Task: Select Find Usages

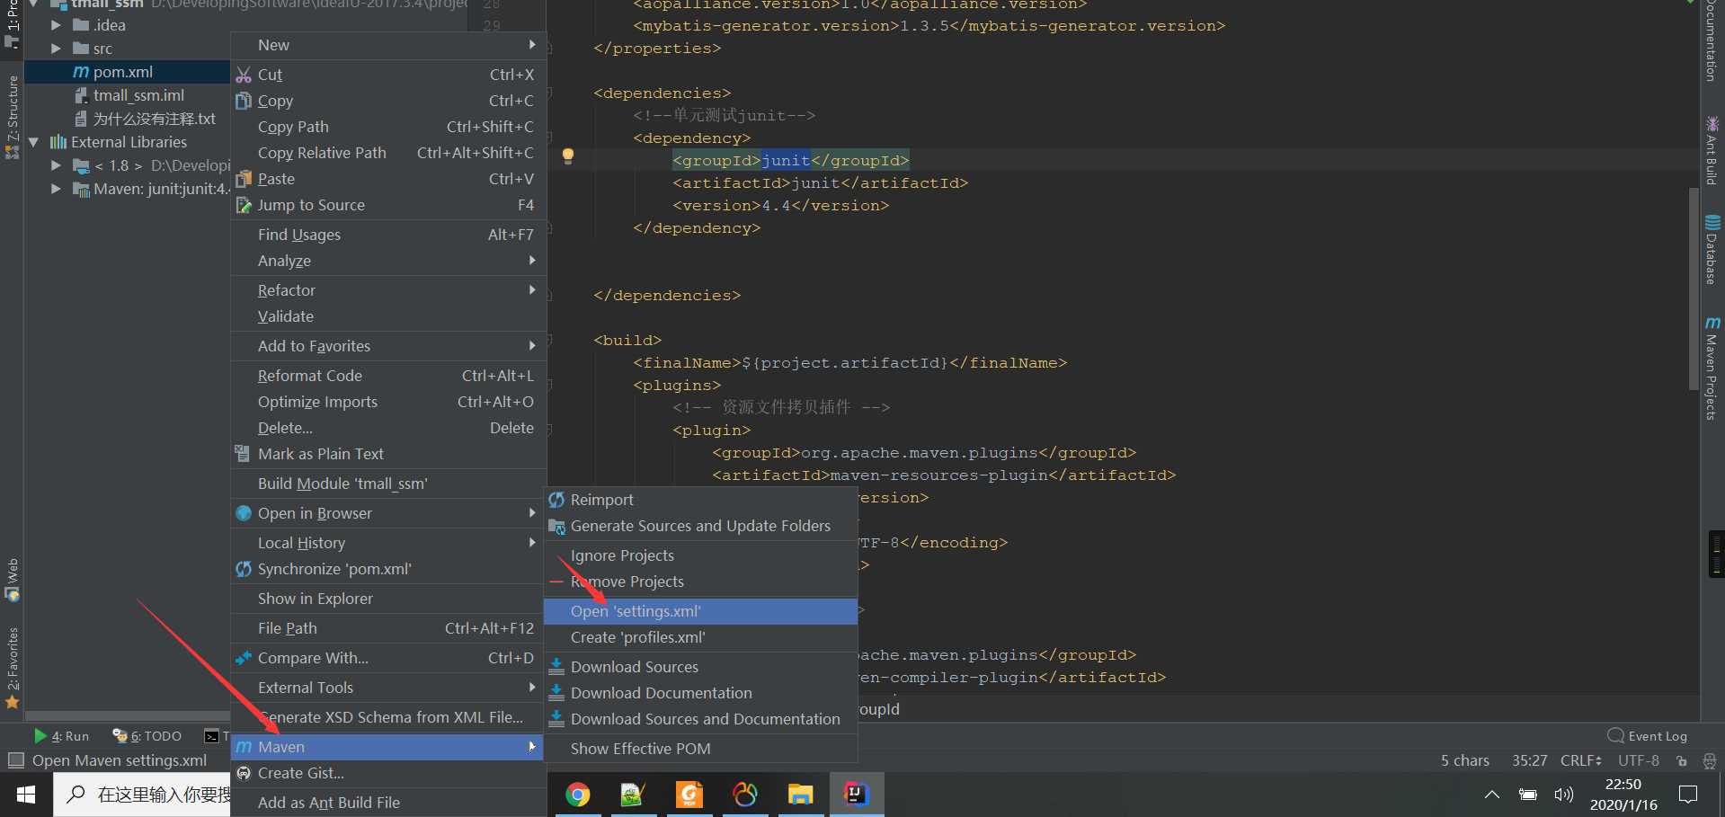Action: pos(388,235)
